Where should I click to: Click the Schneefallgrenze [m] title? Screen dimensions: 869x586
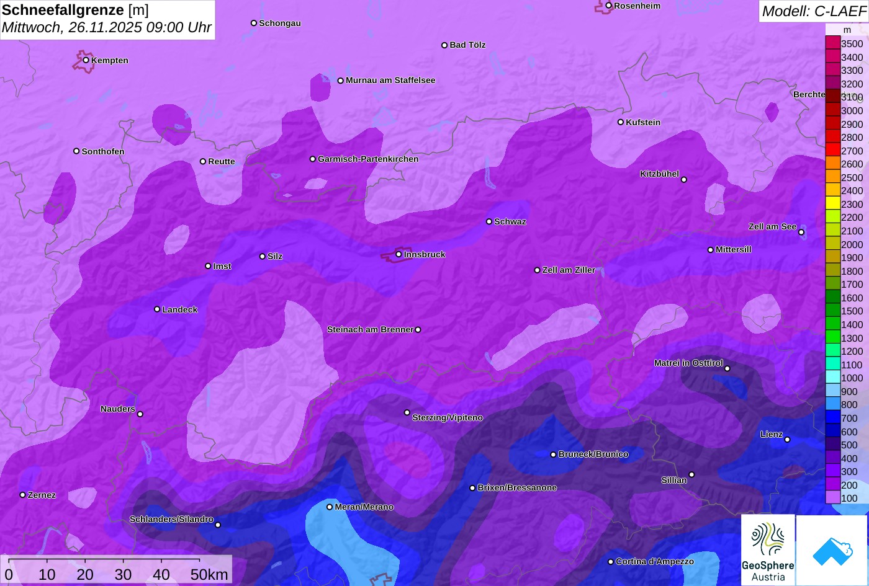click(x=75, y=9)
